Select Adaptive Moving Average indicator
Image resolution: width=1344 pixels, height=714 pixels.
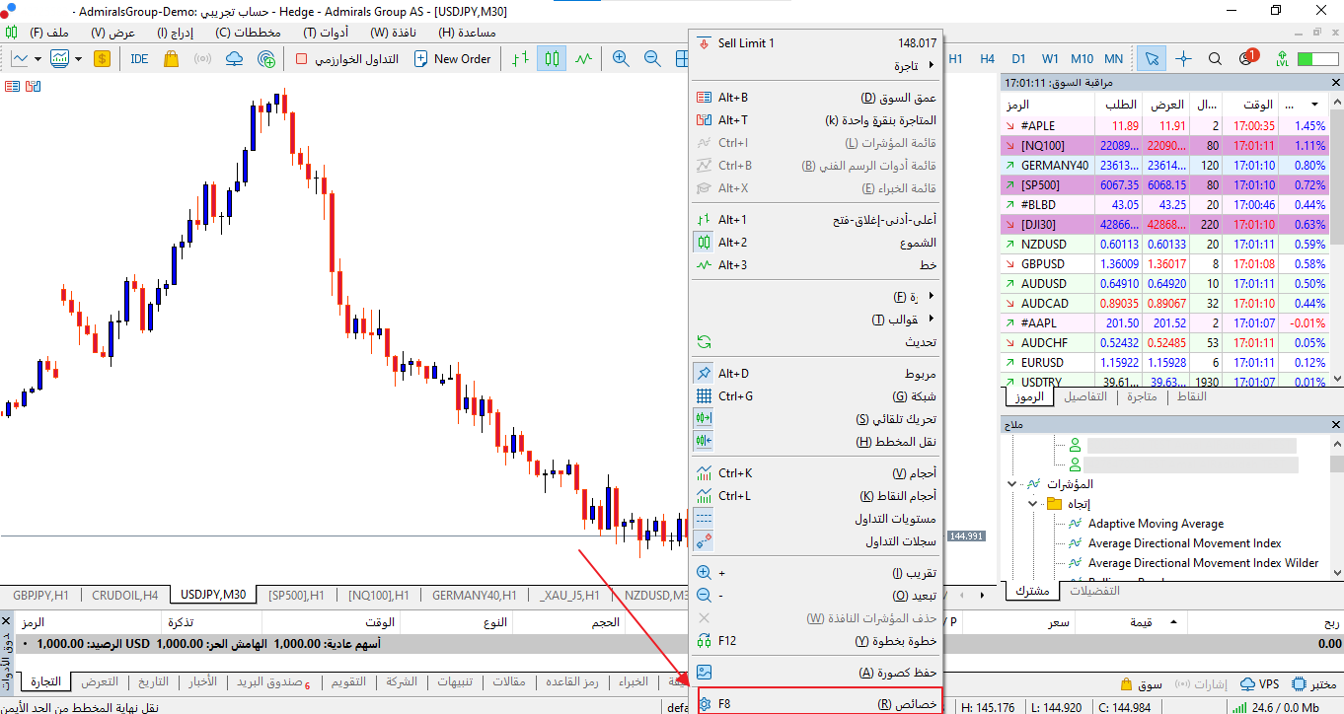point(1156,524)
